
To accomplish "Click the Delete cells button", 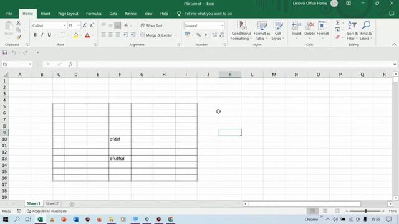I will pos(309,30).
